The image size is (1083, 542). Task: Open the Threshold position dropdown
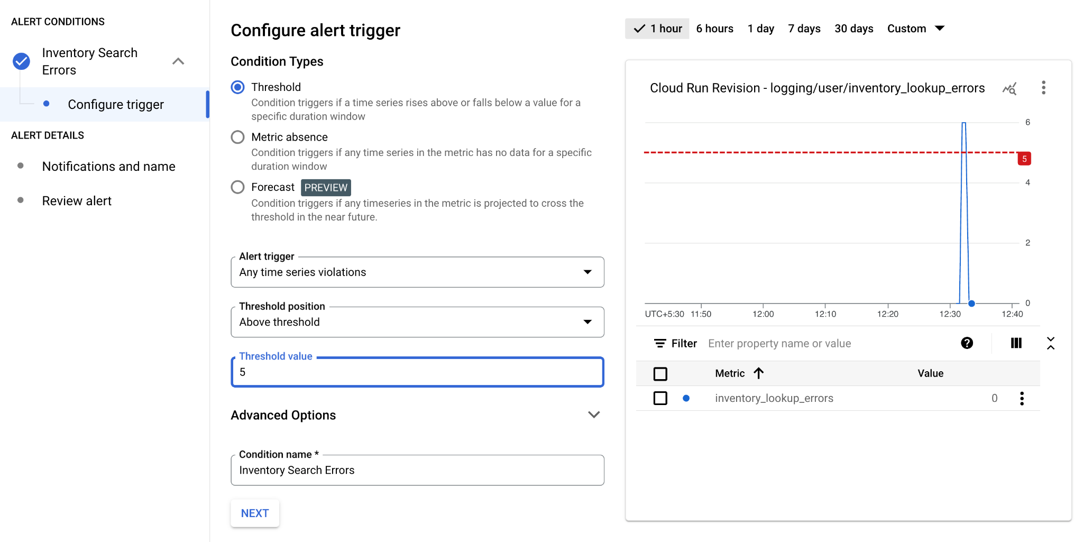point(417,322)
